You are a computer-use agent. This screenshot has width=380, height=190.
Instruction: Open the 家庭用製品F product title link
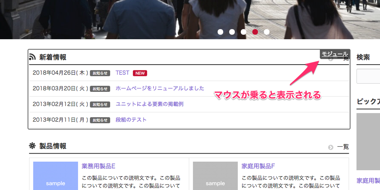pos(258,166)
